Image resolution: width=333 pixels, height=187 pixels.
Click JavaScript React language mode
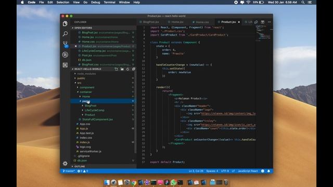tap(248, 171)
